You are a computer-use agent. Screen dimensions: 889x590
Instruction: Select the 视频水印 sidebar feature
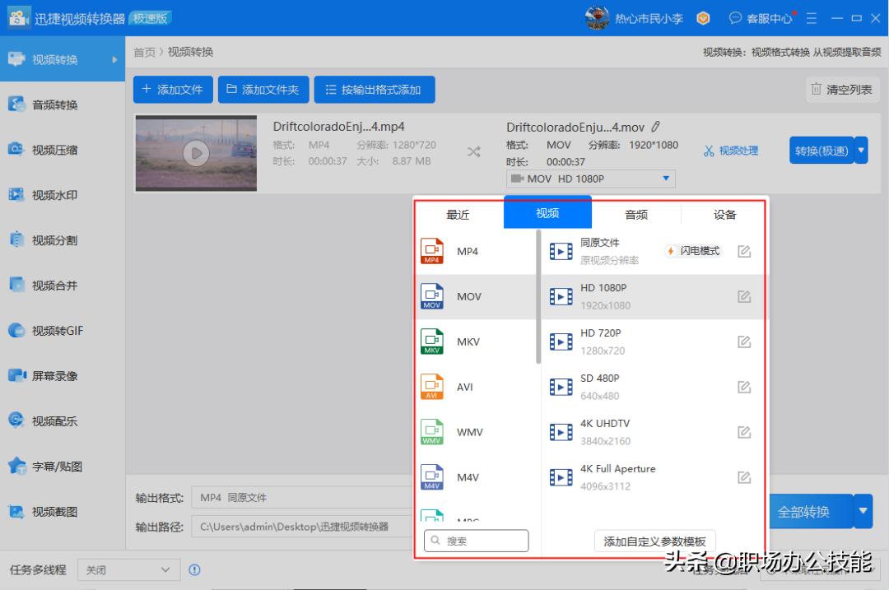point(54,194)
